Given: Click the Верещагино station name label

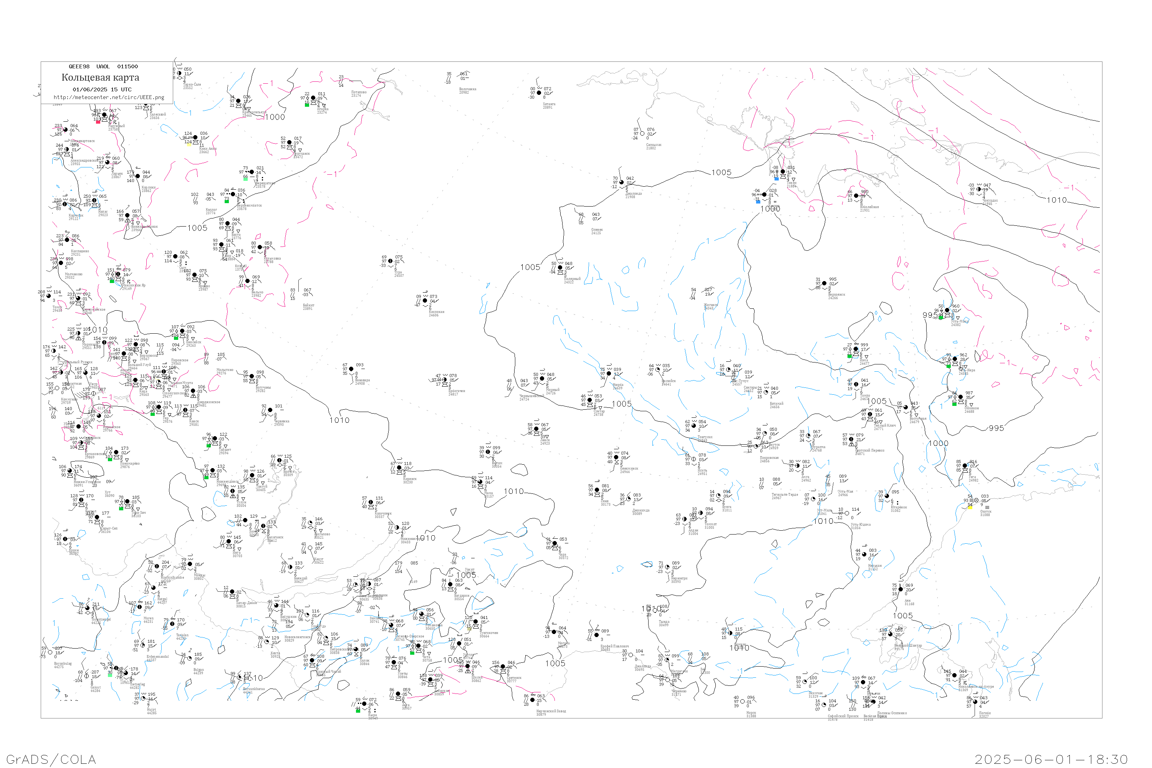Looking at the screenshot, I should point(265,183).
